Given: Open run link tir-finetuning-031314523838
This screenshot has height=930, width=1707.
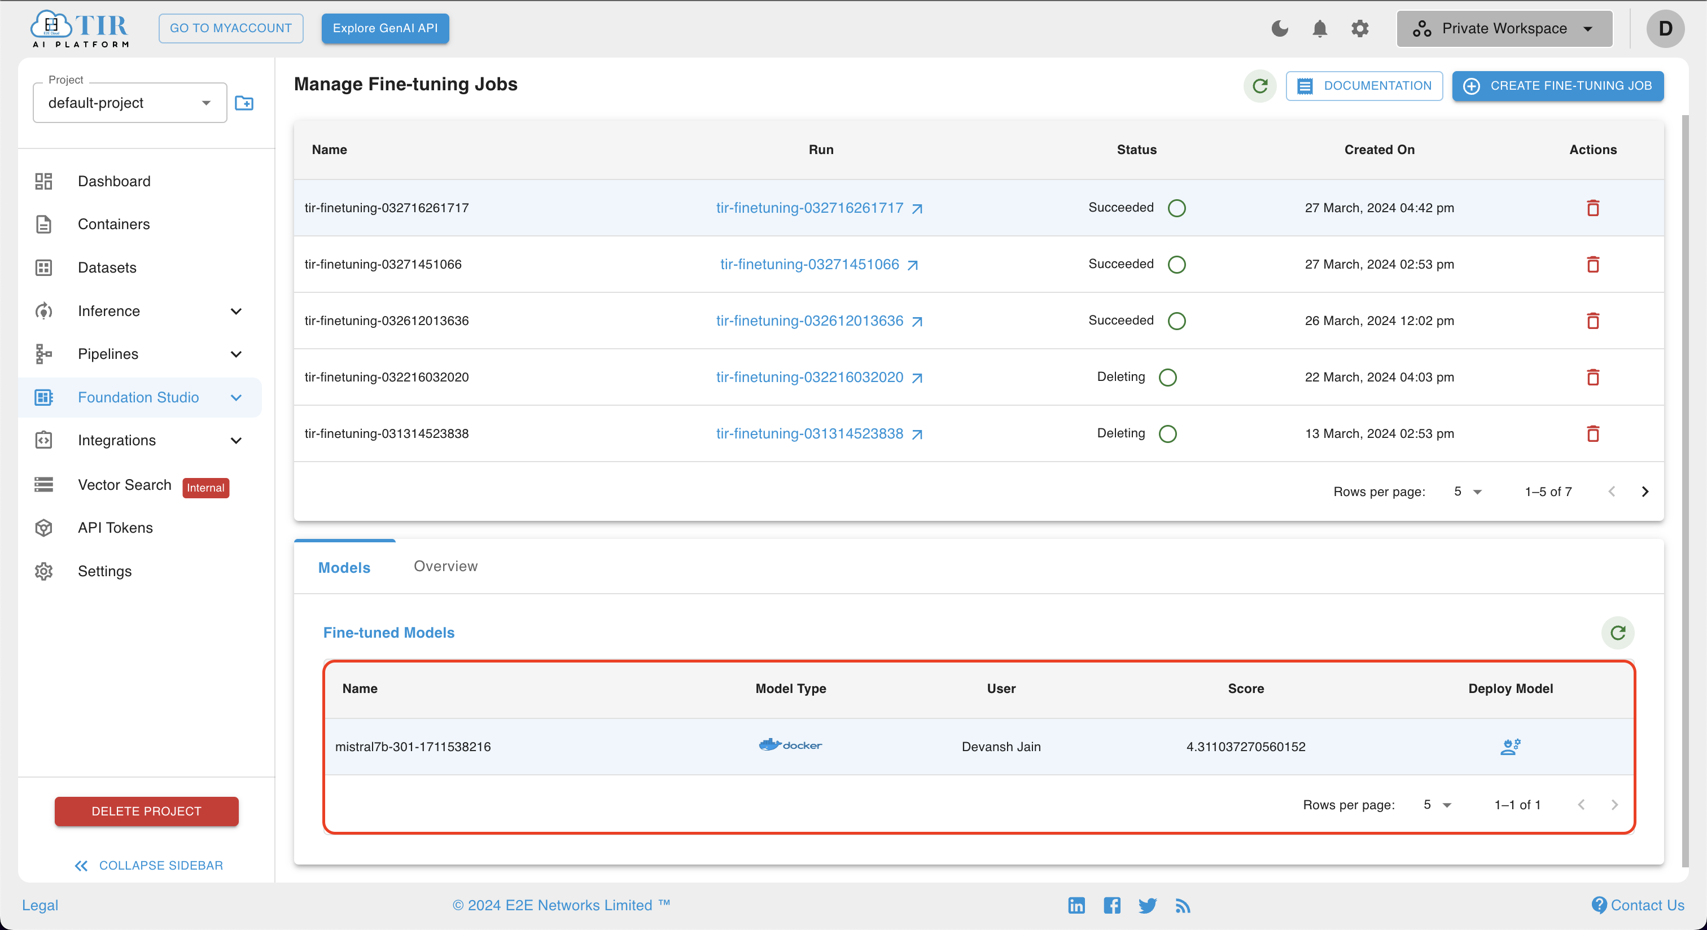Looking at the screenshot, I should tap(820, 434).
